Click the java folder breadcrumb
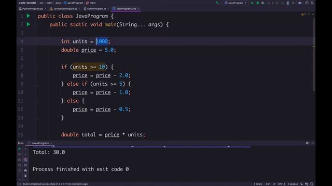The height and width of the screenshot is (186, 332). click(x=58, y=3)
